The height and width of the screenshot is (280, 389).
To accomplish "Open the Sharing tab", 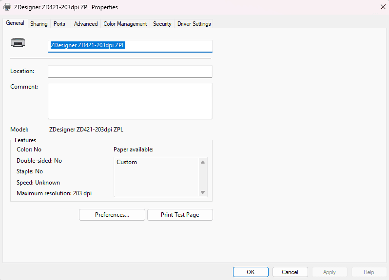I will [x=39, y=24].
